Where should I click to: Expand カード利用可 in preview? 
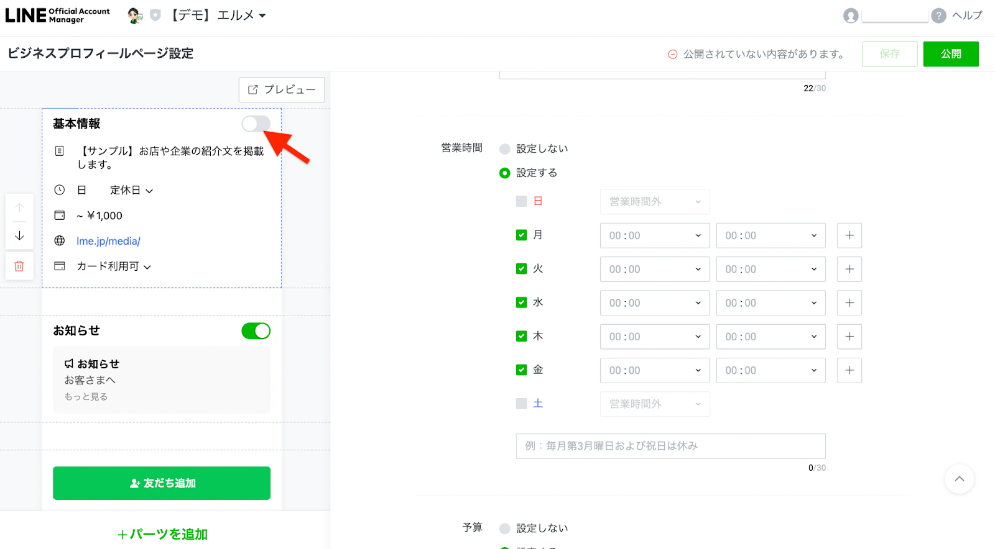(x=114, y=266)
